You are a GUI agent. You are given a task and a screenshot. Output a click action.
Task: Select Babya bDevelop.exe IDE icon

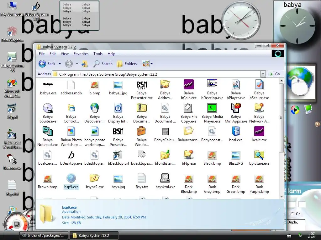[212, 84]
